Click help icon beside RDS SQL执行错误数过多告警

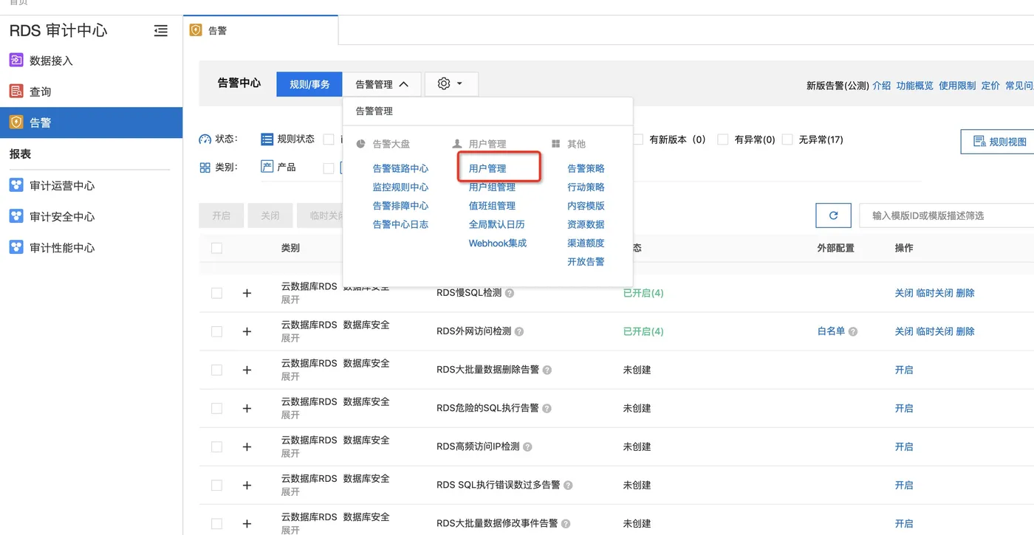(x=568, y=485)
